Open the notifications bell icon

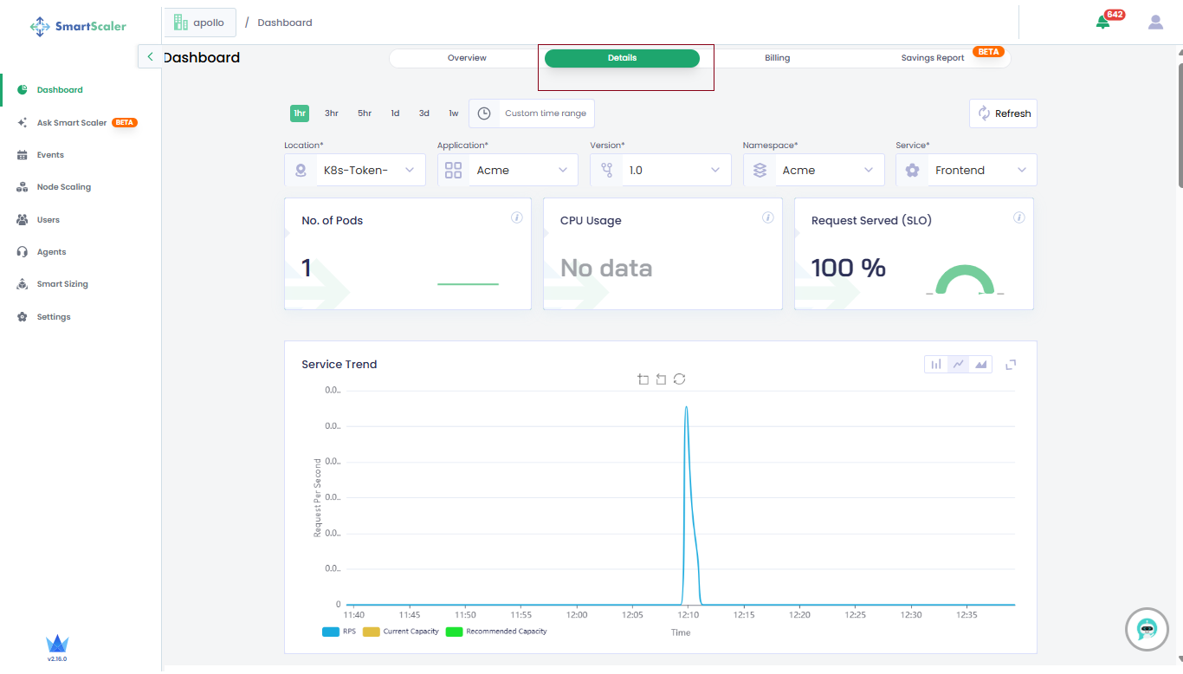[x=1102, y=23]
